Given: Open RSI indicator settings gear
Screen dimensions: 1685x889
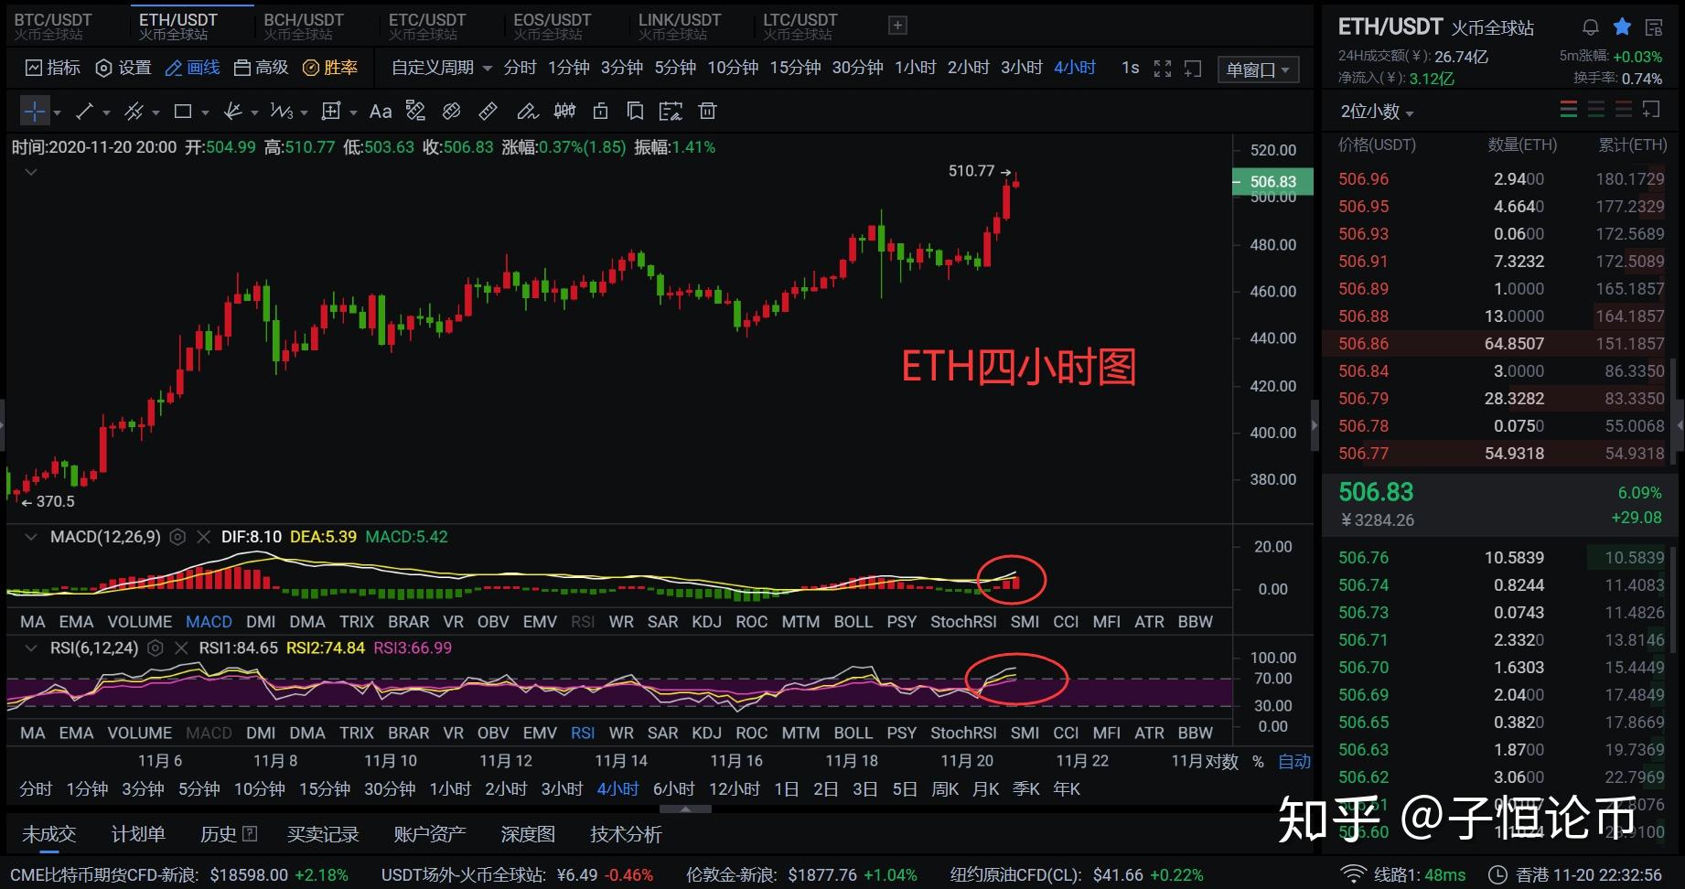Looking at the screenshot, I should 156,648.
